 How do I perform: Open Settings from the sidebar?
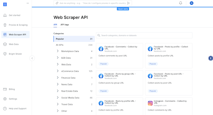click(13, 99)
